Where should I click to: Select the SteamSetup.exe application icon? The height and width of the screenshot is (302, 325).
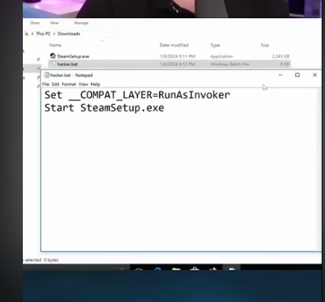click(53, 56)
